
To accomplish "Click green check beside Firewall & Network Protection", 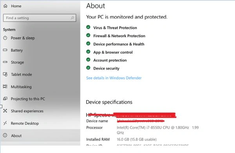I will click(88, 35).
